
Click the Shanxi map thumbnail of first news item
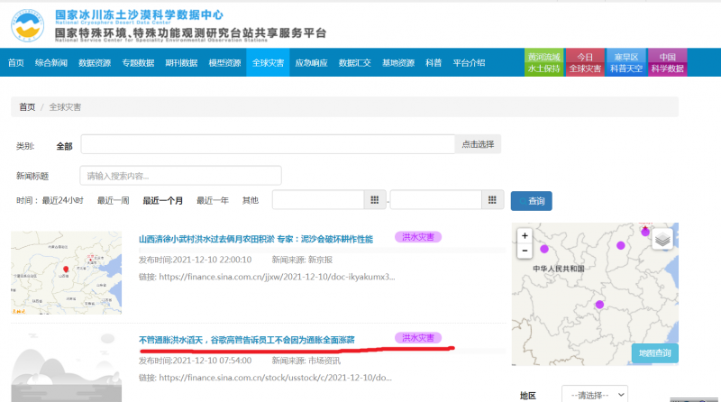[66, 272]
